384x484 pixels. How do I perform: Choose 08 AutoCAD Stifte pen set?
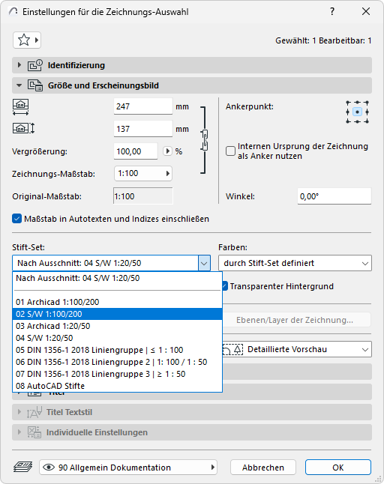click(118, 386)
